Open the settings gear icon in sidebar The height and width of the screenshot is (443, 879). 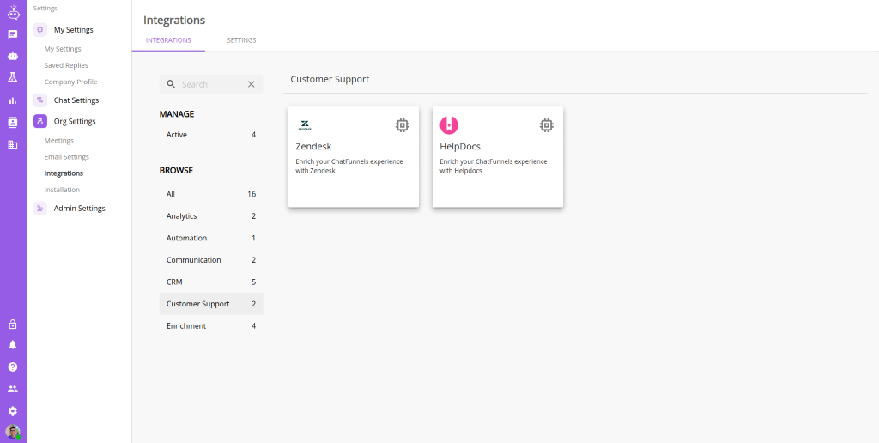tap(13, 411)
